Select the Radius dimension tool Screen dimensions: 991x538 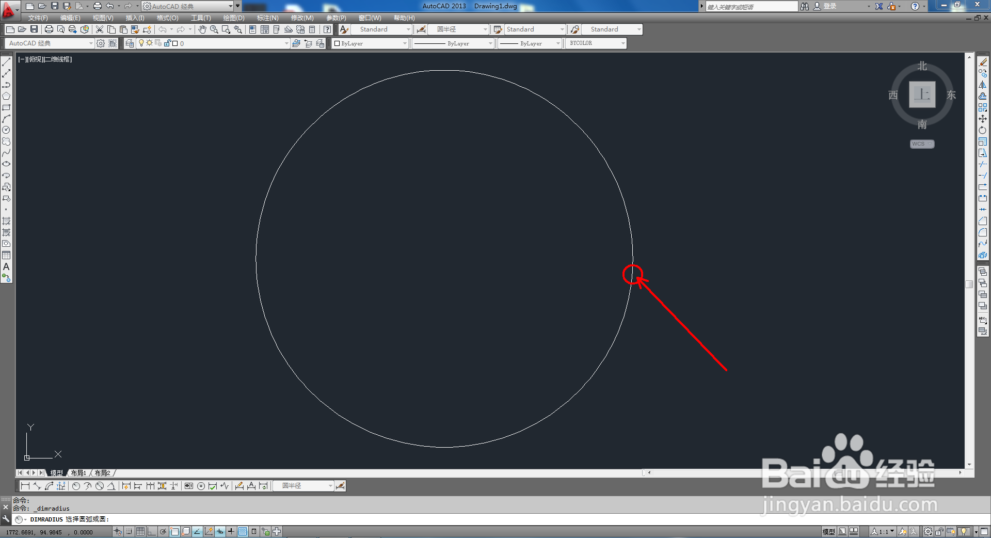point(76,486)
